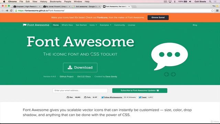This screenshot has height=124, width=220.
Task: Click the Gimme Some! button
Action: [158, 18]
